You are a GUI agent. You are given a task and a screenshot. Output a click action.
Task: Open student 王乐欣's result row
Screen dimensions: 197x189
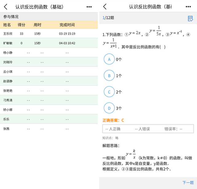(49, 34)
